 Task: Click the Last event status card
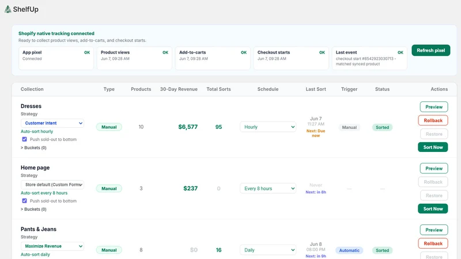click(369, 58)
